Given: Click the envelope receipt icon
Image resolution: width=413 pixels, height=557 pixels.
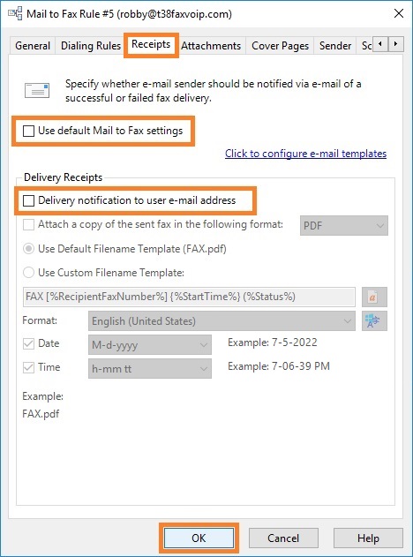Looking at the screenshot, I should tap(37, 90).
